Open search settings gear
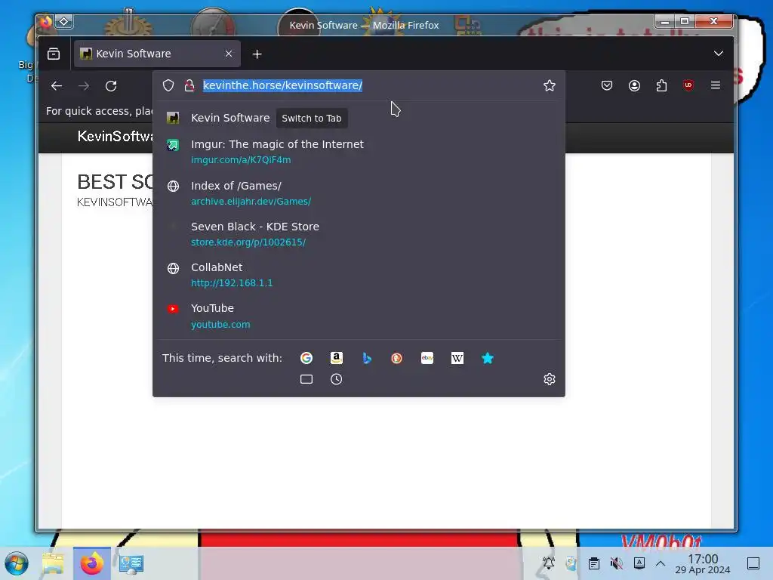Screen dimensions: 773x580 pos(550,379)
